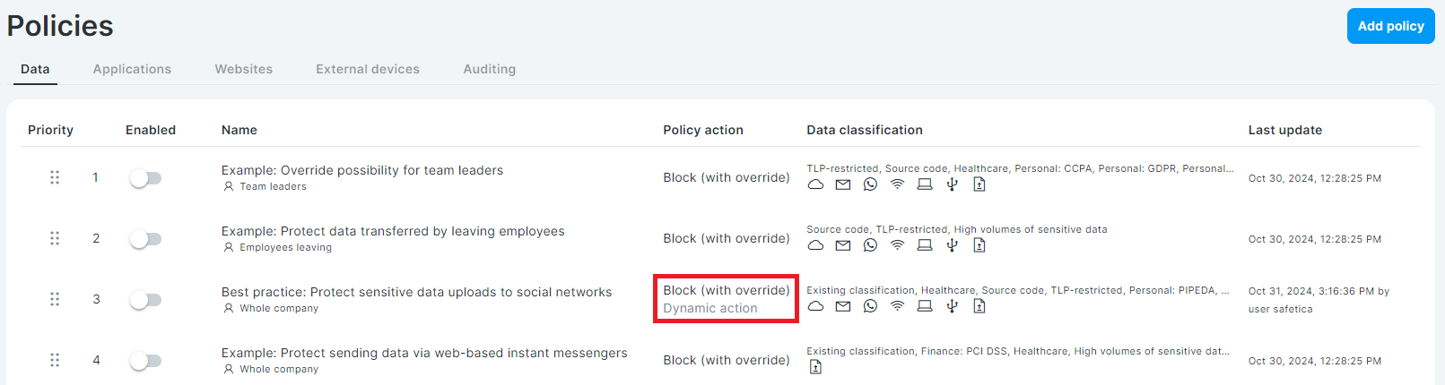Go to the Auditing tab
Image resolution: width=1445 pixels, height=385 pixels.
point(490,69)
